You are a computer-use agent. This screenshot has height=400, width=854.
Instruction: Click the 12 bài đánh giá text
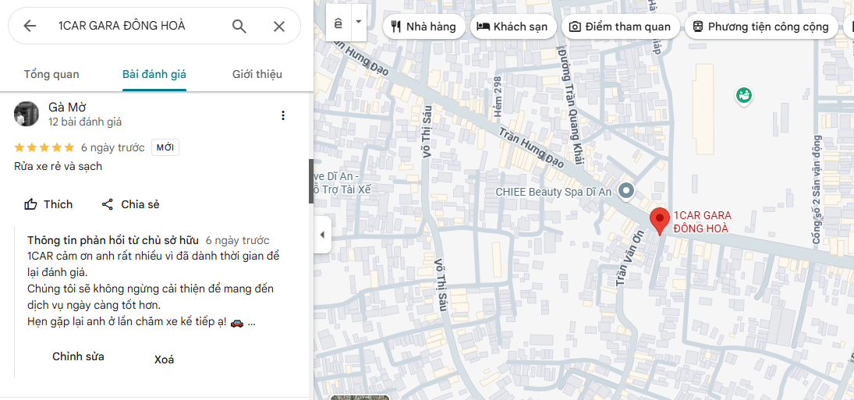click(85, 122)
